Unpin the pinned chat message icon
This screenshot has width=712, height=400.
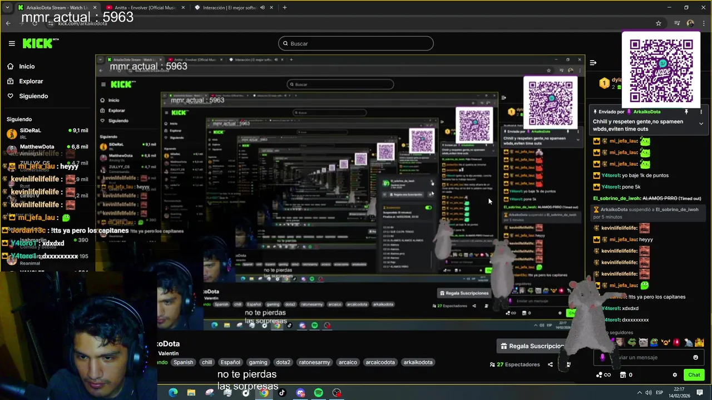(686, 112)
